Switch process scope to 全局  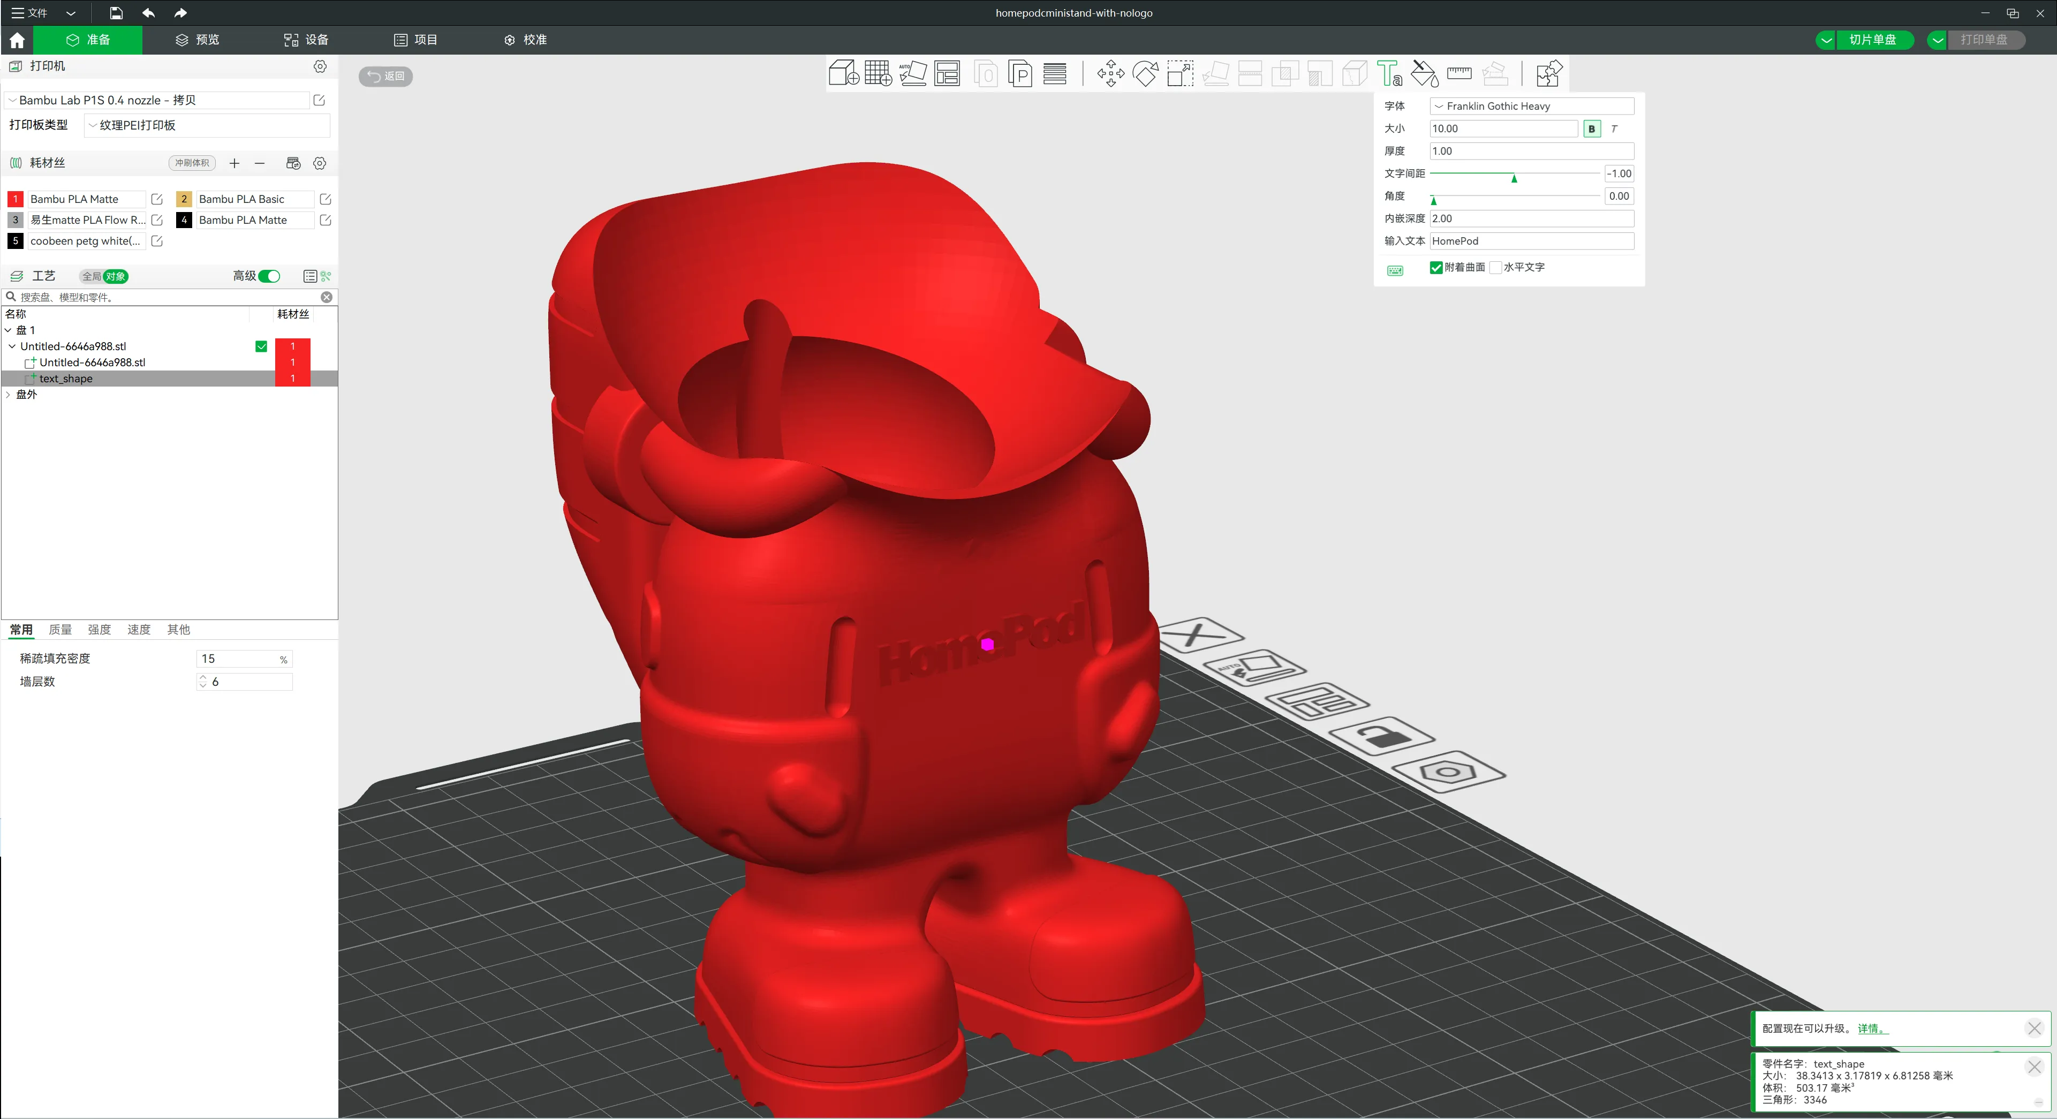(x=91, y=276)
